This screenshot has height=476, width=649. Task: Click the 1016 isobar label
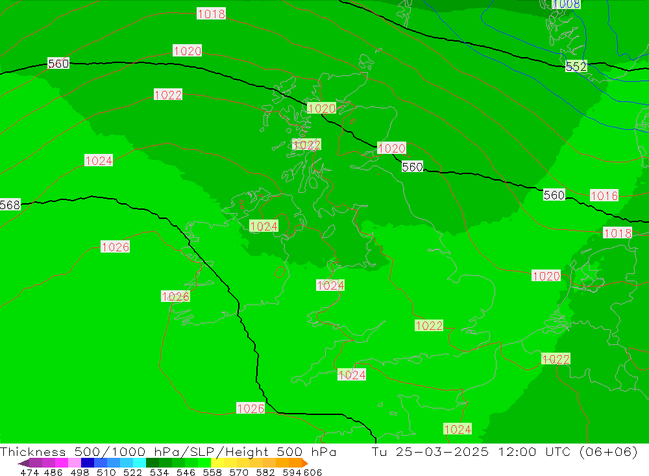click(x=604, y=195)
